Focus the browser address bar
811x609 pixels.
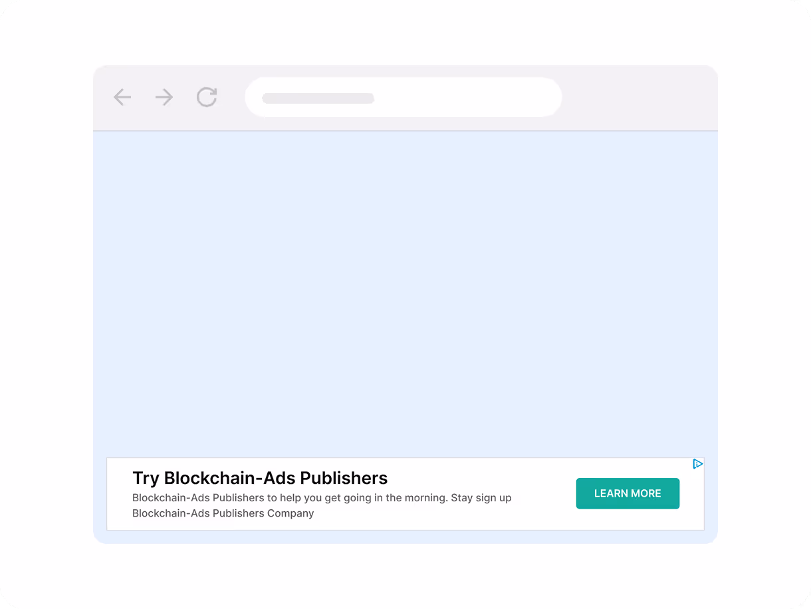404,97
